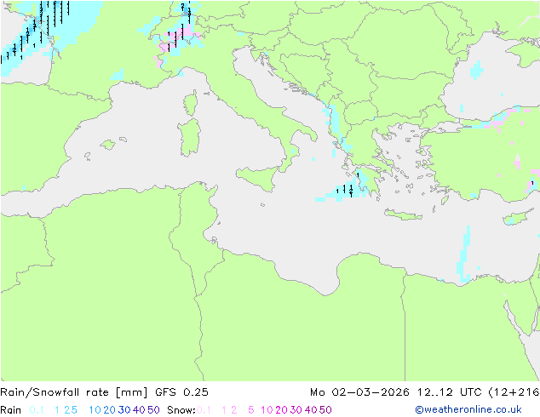Click the island of Crete on the map
This screenshot has height=417, width=540.
(x=403, y=214)
